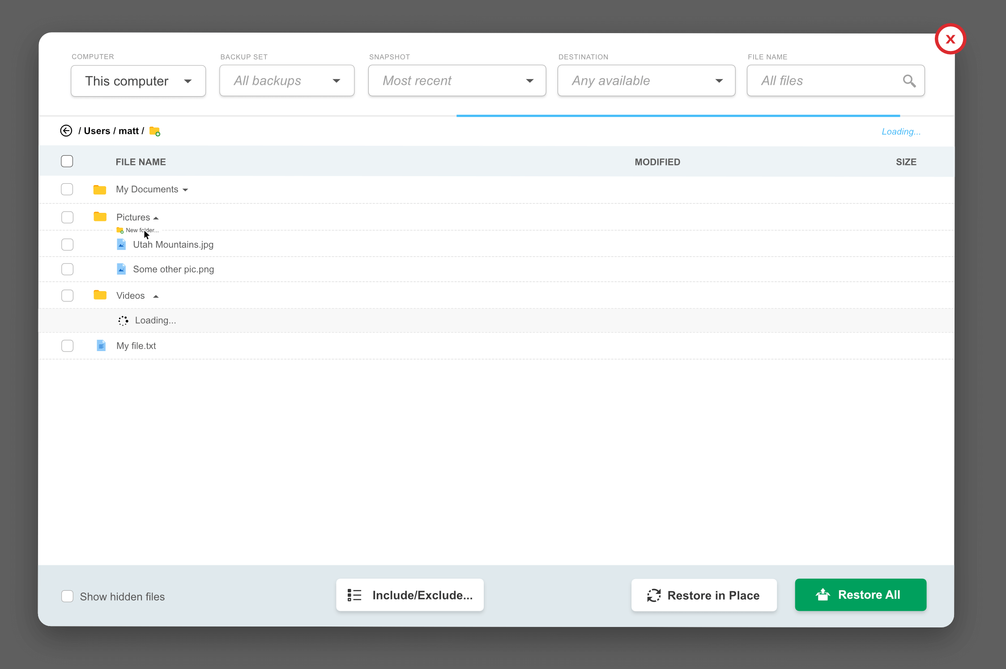1006x669 pixels.
Task: Click inside the All files filename field
Action: (823, 80)
